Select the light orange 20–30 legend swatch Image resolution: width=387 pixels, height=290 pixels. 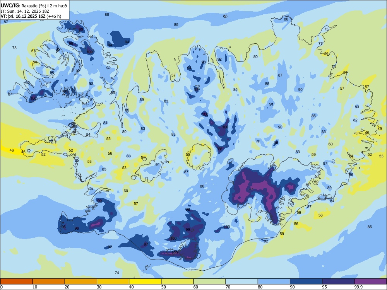click(81, 281)
